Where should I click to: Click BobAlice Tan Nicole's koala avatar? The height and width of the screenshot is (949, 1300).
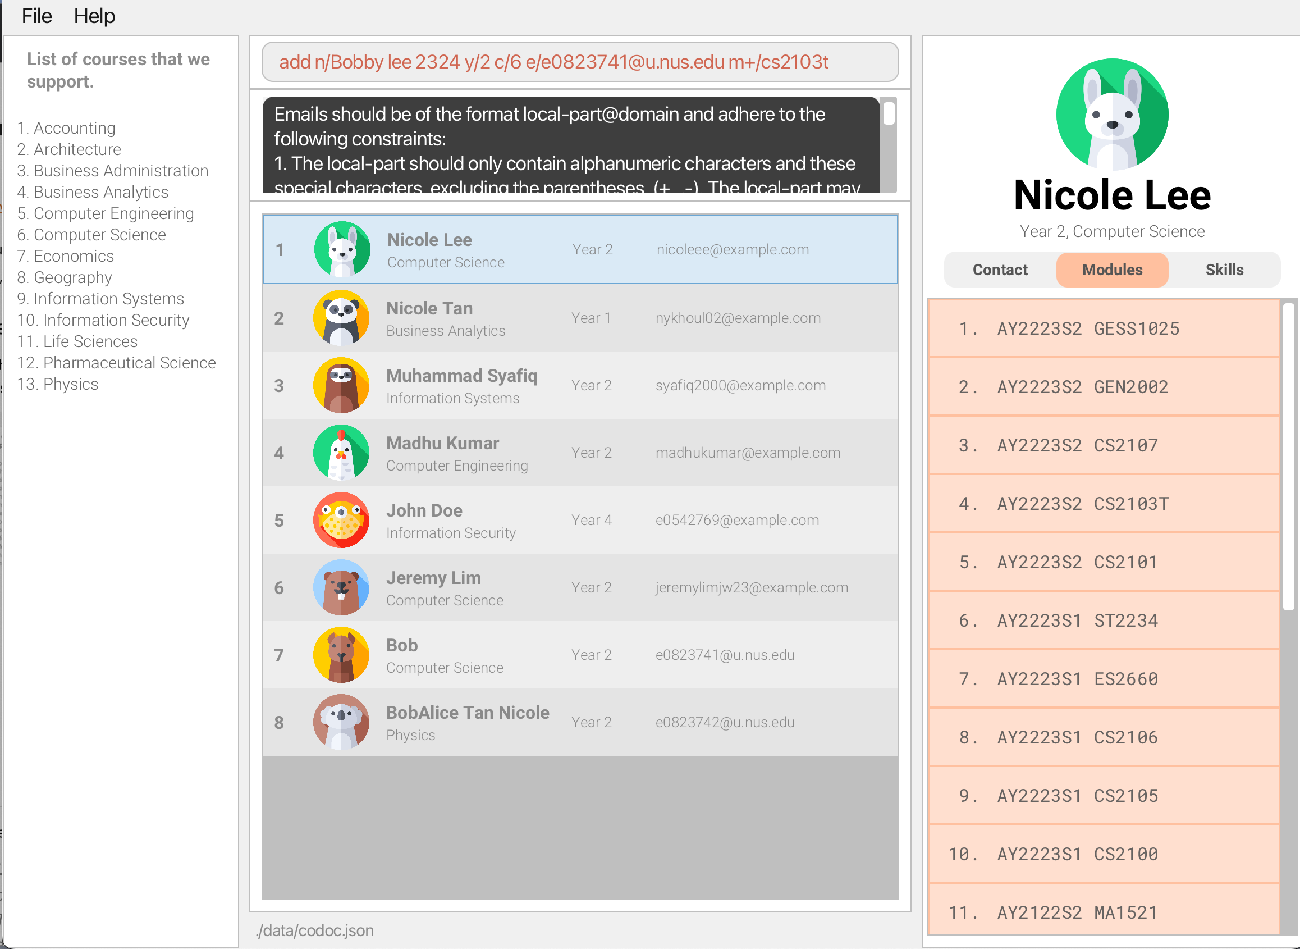(x=341, y=722)
